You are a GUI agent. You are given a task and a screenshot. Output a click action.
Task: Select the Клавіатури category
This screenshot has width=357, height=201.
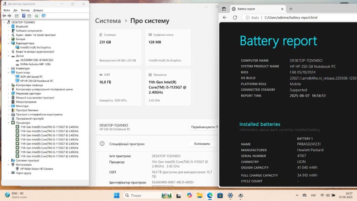[23, 68]
